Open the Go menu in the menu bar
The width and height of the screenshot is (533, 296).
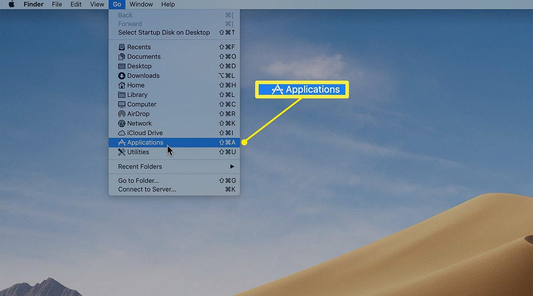coord(117,4)
